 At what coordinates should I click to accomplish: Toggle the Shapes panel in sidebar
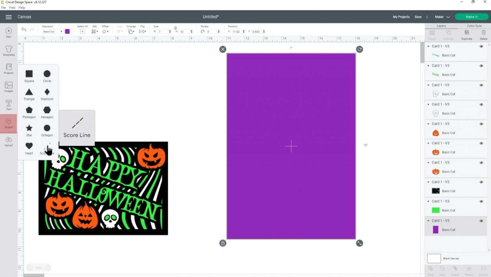[x=9, y=123]
